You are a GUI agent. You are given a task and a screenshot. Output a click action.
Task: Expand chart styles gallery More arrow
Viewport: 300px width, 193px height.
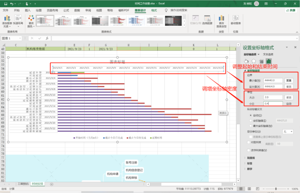pos(184,25)
